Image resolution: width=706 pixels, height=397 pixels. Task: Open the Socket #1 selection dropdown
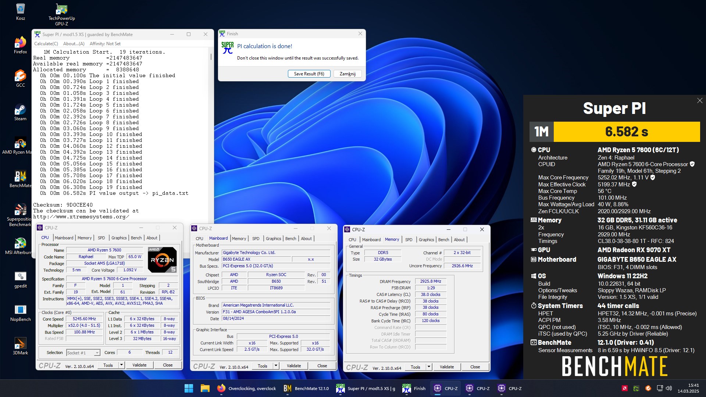tap(83, 353)
